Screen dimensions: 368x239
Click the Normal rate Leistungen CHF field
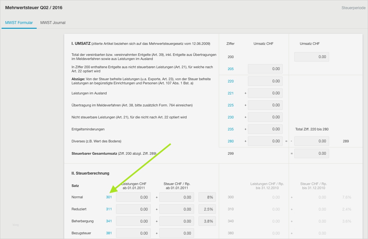[133, 197]
